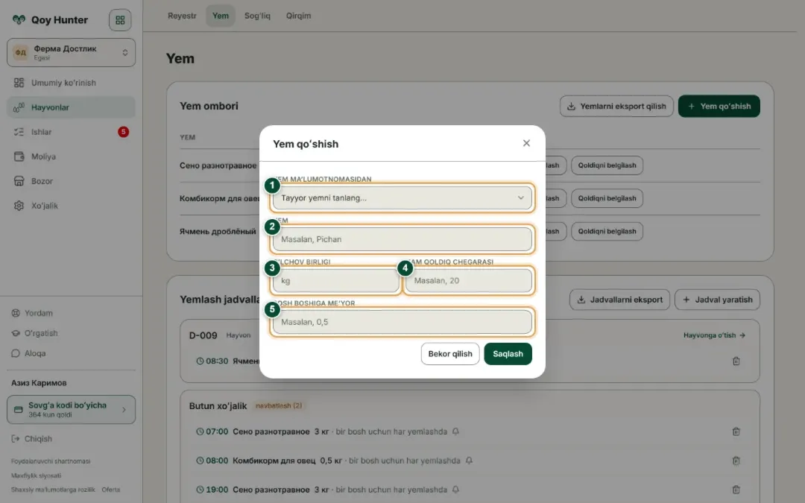The height and width of the screenshot is (503, 805).
Task: Click Bekor qilish to cancel
Action: pos(450,354)
